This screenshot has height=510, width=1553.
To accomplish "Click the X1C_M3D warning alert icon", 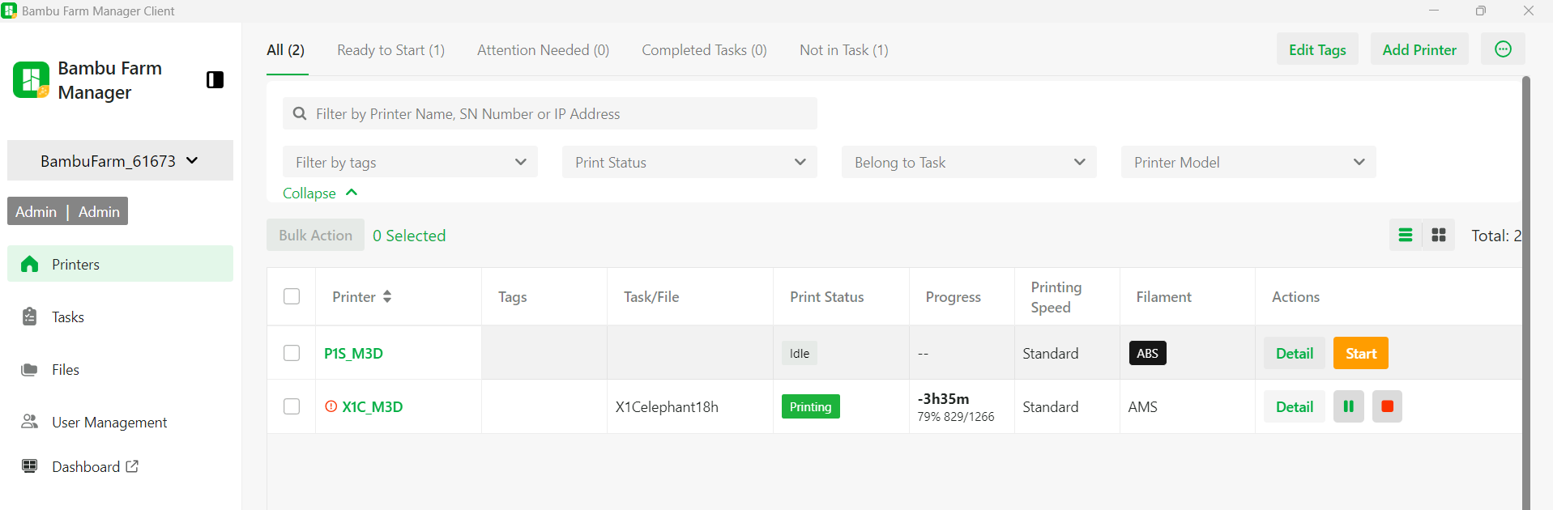I will tap(331, 406).
